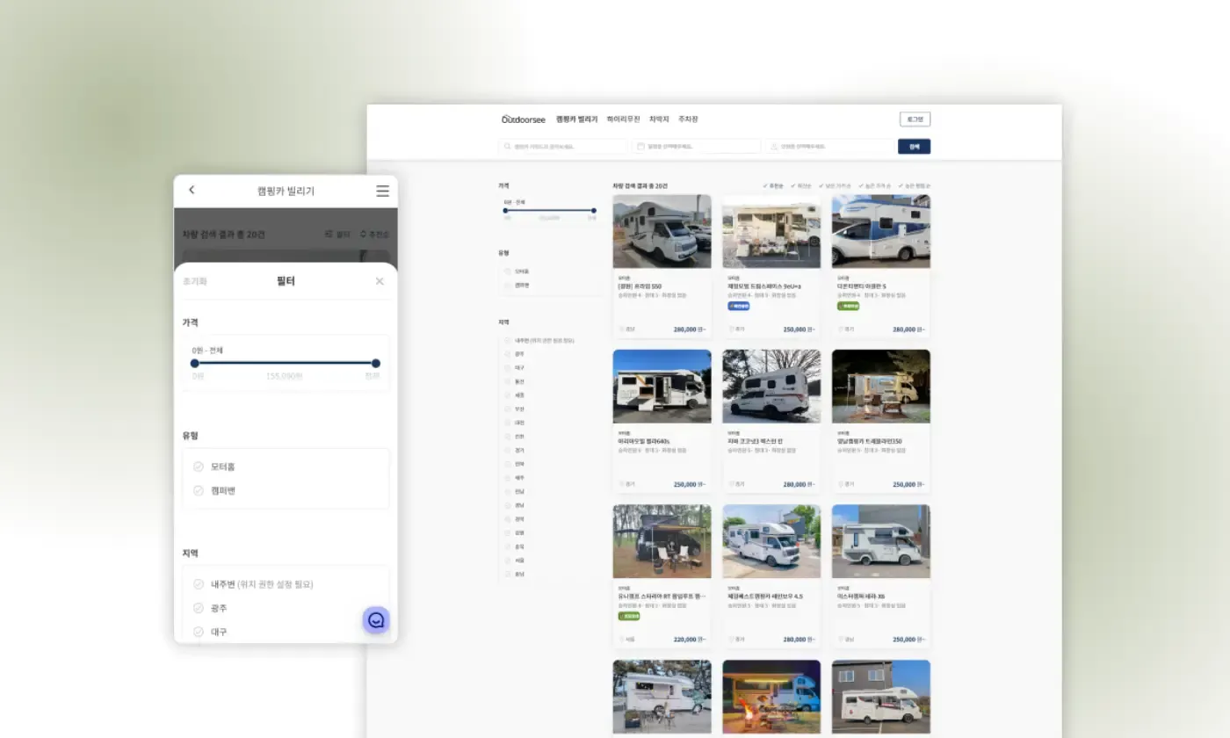Screen dimensions: 1230x738
Task: Open the 캠핑카 빌리기 nav tab on desktop
Action: [x=576, y=119]
